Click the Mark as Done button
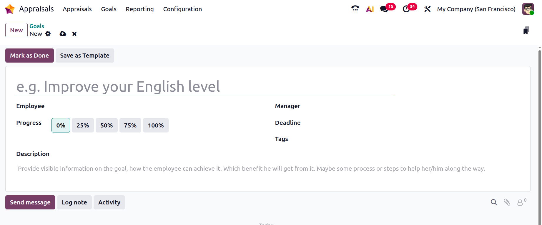This screenshot has height=225, width=542. 29,56
